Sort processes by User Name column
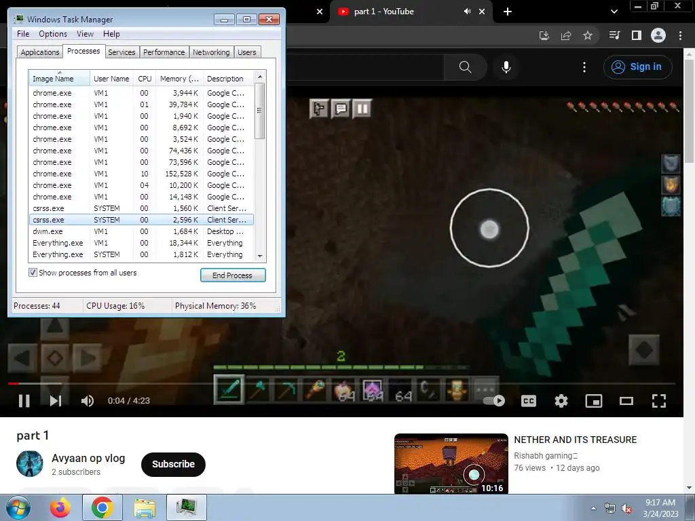 [111, 79]
